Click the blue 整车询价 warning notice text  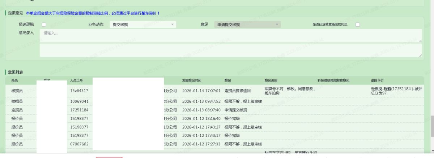(93, 13)
